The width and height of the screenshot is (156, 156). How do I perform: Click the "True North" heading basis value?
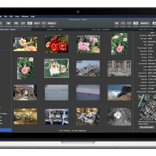pyautogui.click(x=152, y=92)
